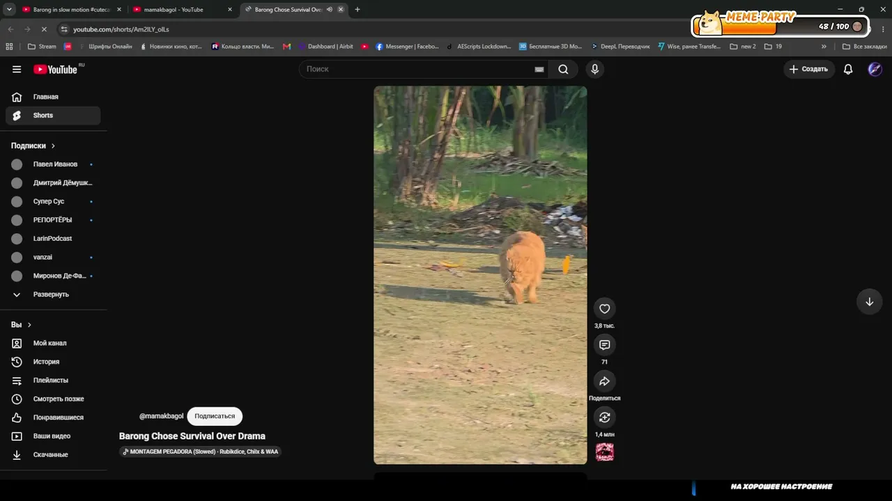Open notifications bell

(x=848, y=69)
